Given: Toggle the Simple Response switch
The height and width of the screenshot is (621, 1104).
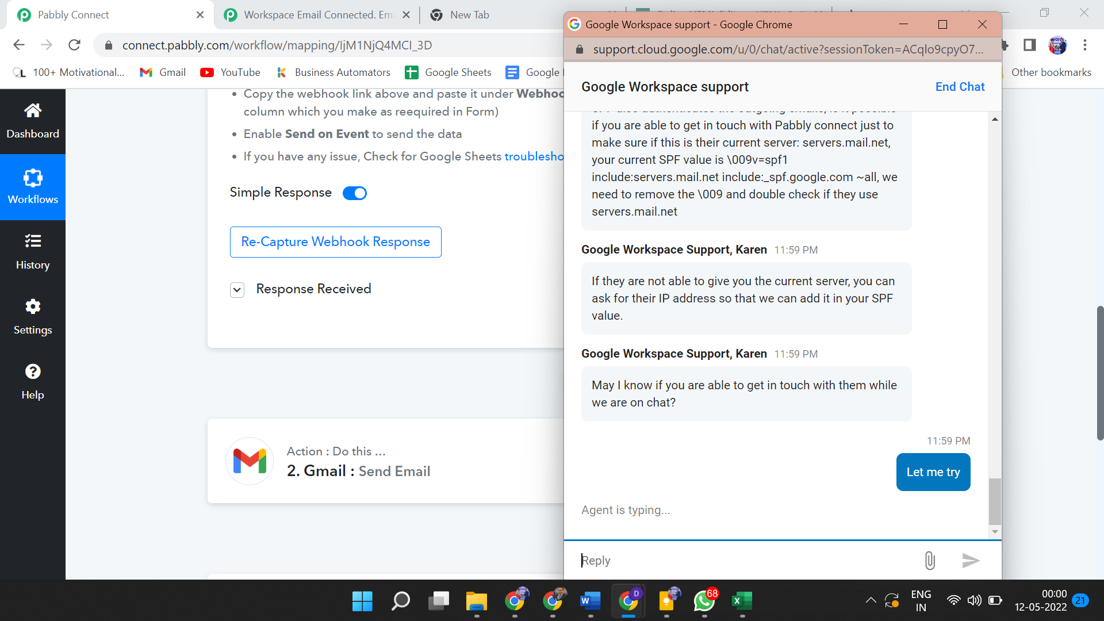Looking at the screenshot, I should tap(355, 193).
